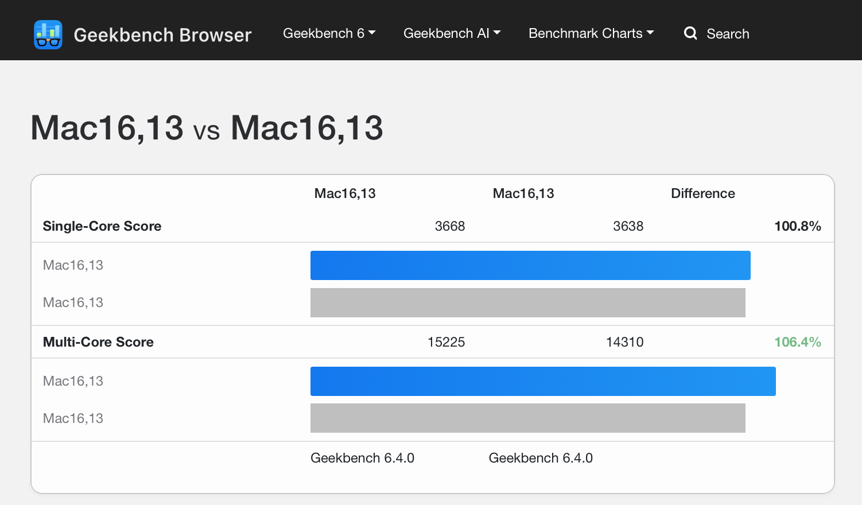Click the gray Multi-Core comparison bar
The height and width of the screenshot is (505, 862).
(x=527, y=418)
